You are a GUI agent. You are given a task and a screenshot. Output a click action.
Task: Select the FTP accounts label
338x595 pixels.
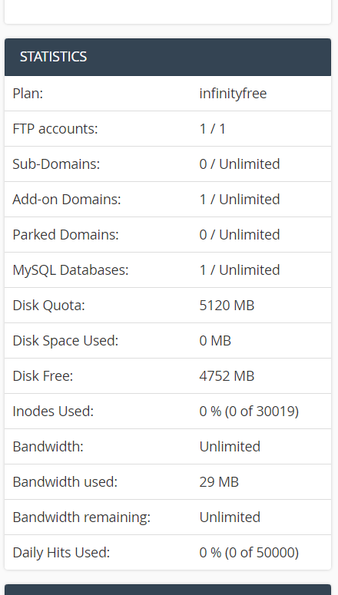(55, 129)
